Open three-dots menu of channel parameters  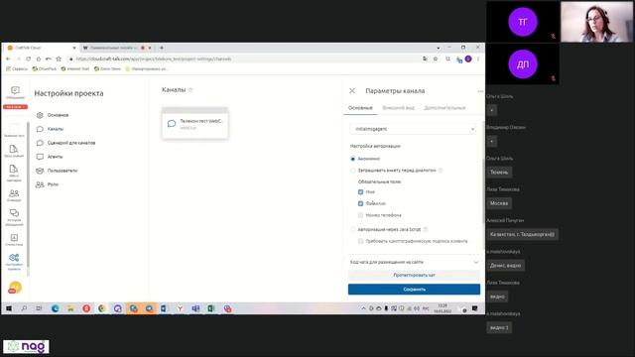click(480, 91)
